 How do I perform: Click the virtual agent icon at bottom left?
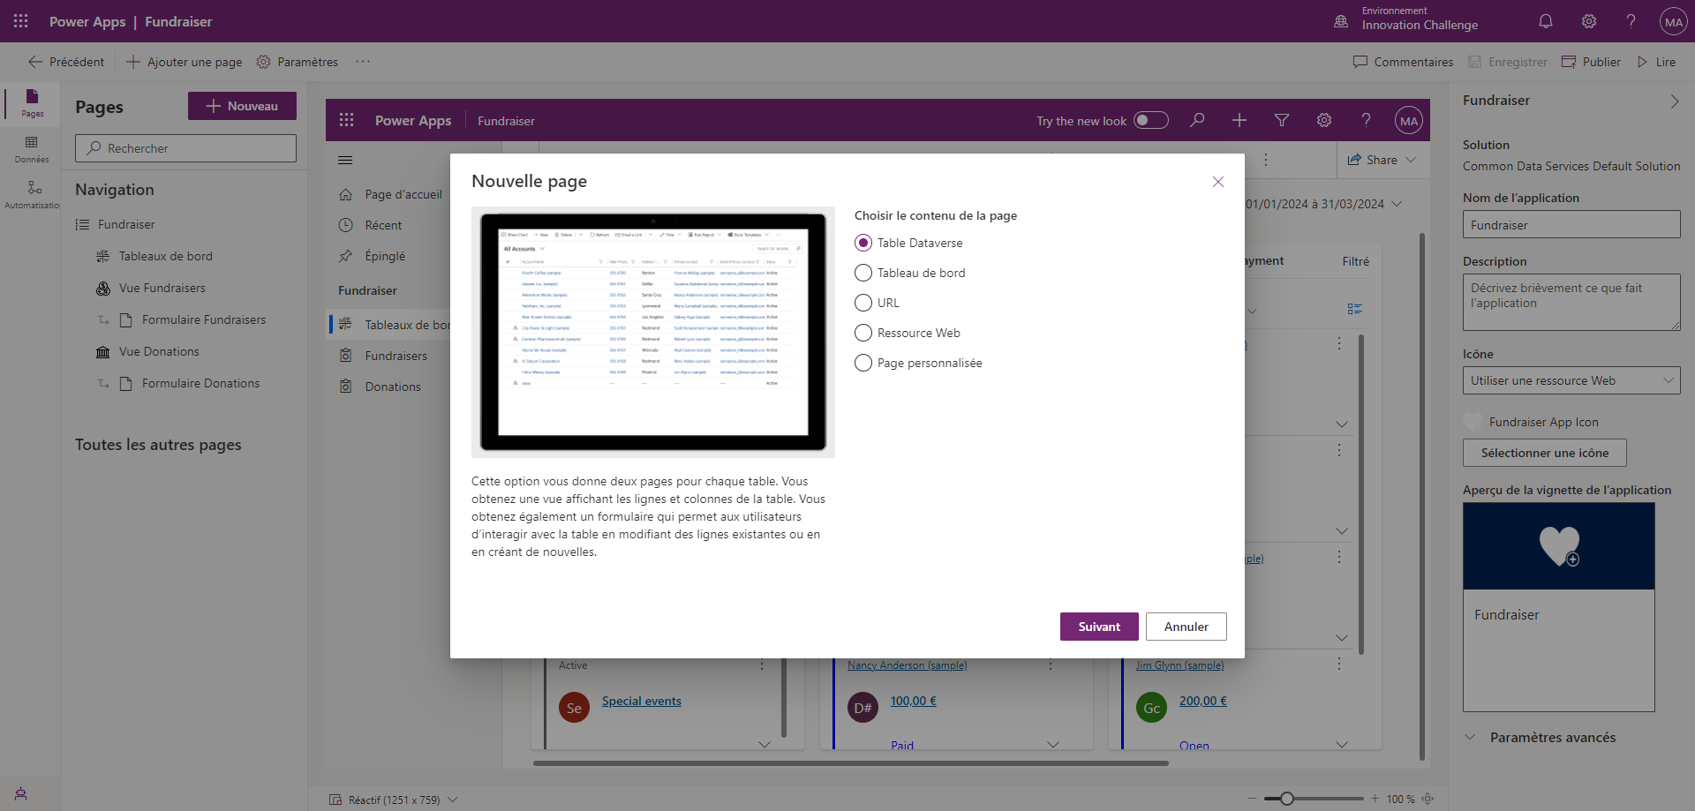[21, 793]
